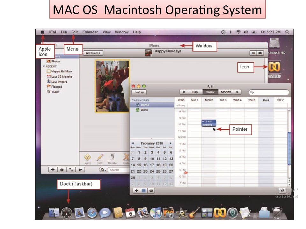The height and width of the screenshot is (229, 306).
Task: Show iCal mini month view button
Action: pyautogui.click(x=144, y=191)
